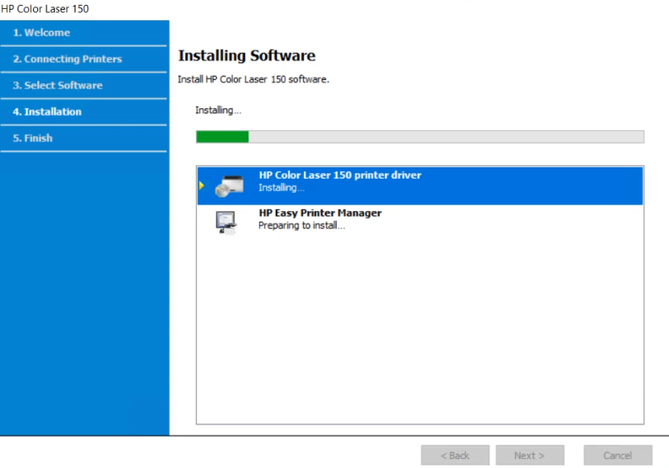
Task: Click the yellow arrow beside the printer driver row
Action: coord(201,185)
